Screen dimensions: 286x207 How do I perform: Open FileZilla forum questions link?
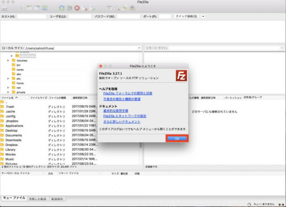click(128, 93)
